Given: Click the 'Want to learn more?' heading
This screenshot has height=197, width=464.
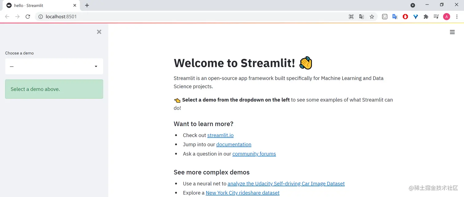Looking at the screenshot, I should (x=203, y=124).
